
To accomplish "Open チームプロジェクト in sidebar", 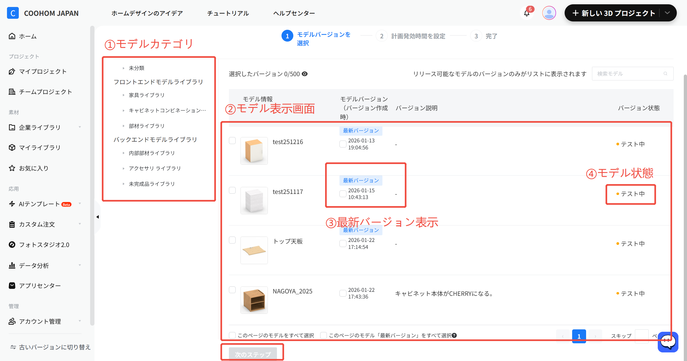I will point(46,92).
